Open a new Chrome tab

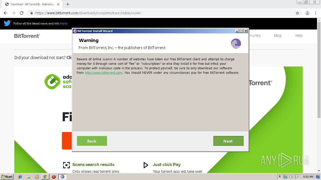point(68,4)
